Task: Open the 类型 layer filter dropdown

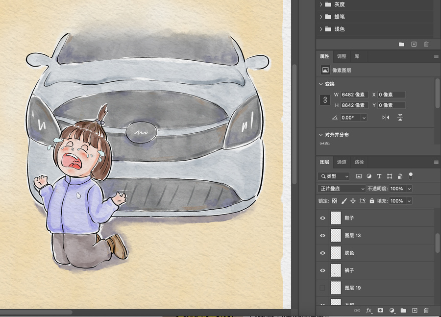Action: (x=334, y=176)
